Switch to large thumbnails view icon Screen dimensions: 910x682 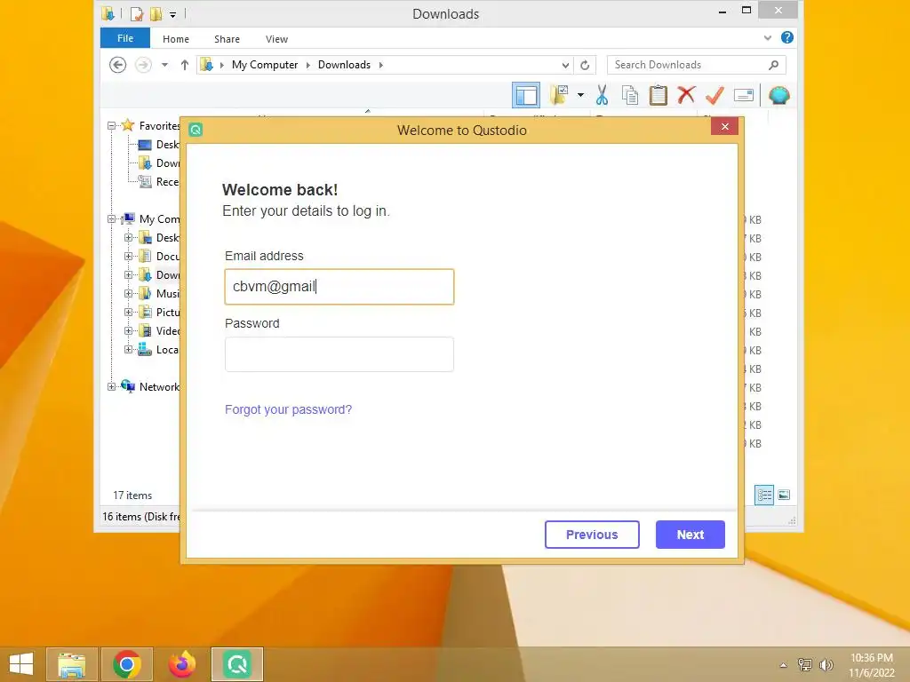784,495
